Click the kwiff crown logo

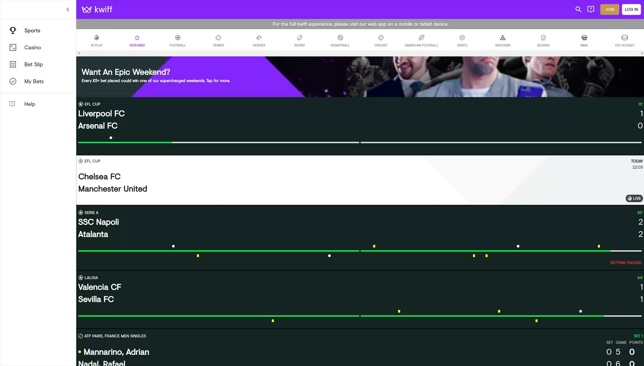(97, 9)
